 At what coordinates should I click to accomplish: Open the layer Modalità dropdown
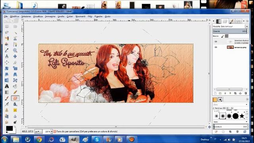247,26
